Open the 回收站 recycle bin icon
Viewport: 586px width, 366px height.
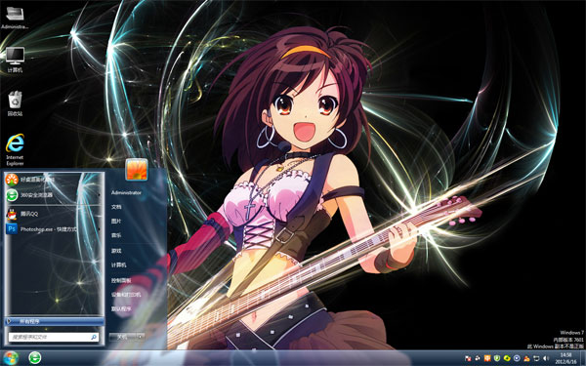point(15,103)
